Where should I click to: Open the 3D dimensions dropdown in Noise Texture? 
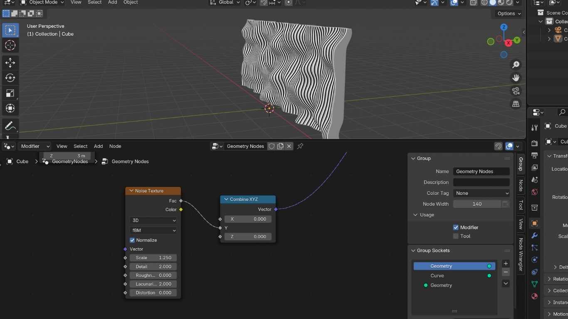click(x=153, y=220)
